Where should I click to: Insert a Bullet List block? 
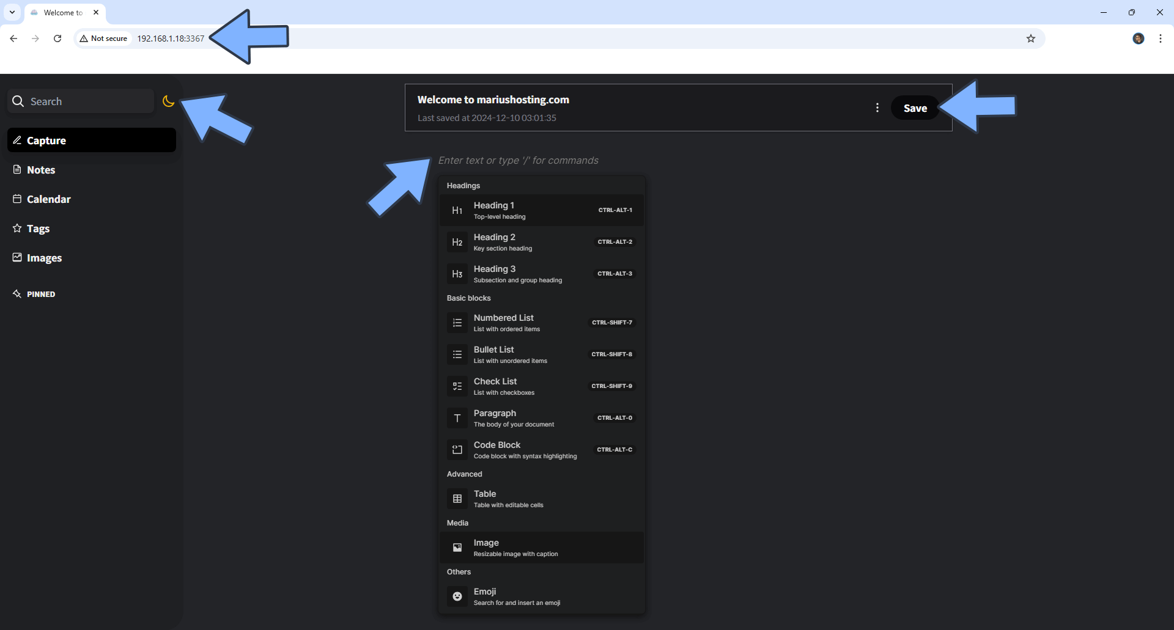(542, 354)
